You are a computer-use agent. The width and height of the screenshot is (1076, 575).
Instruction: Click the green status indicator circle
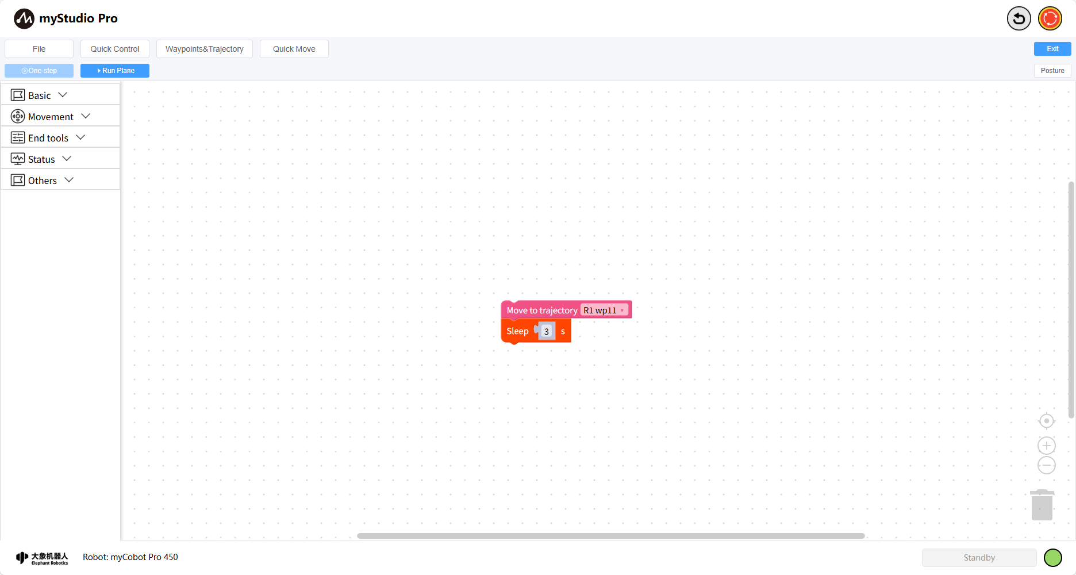pos(1052,557)
